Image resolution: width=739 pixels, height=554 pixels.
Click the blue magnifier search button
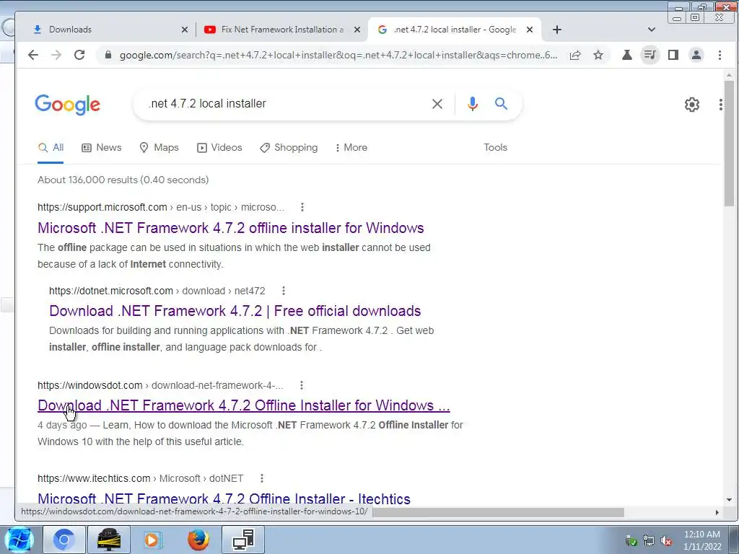501,104
